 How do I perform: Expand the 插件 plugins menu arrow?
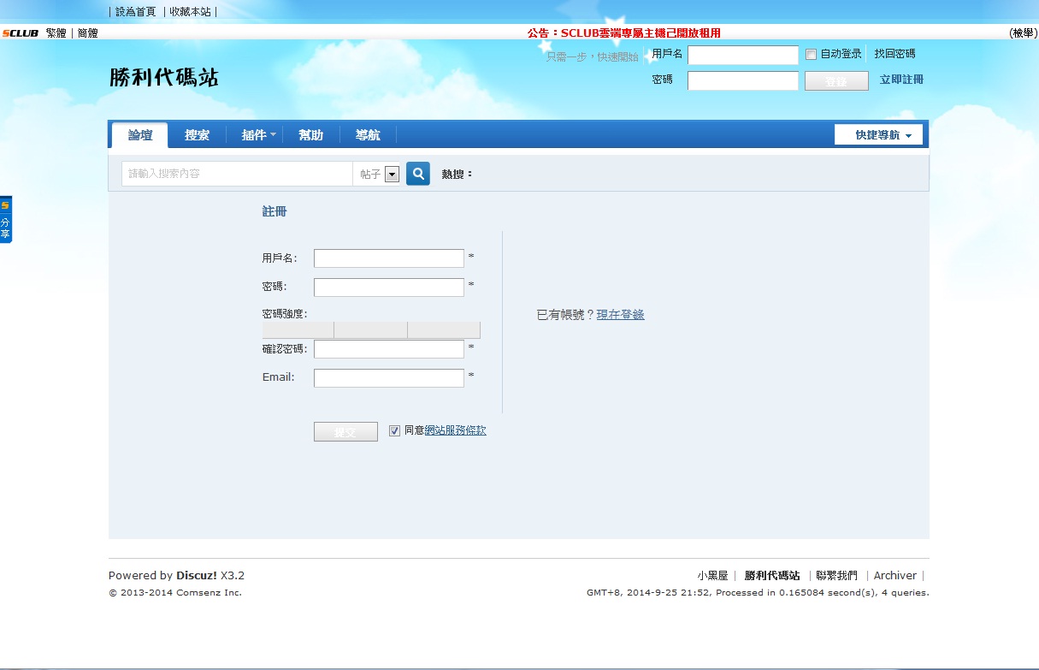(273, 135)
